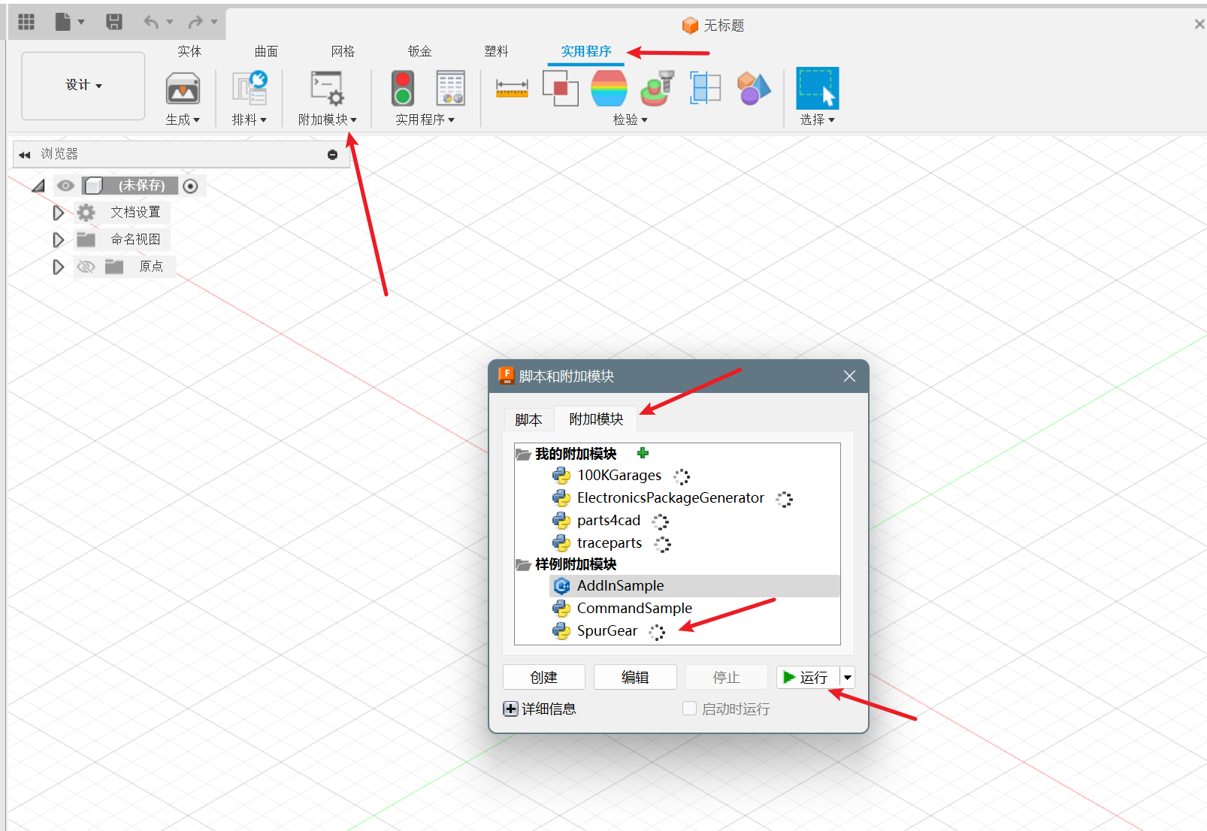Click the Redo arrow icon
Image resolution: width=1207 pixels, height=831 pixels.
tap(195, 22)
